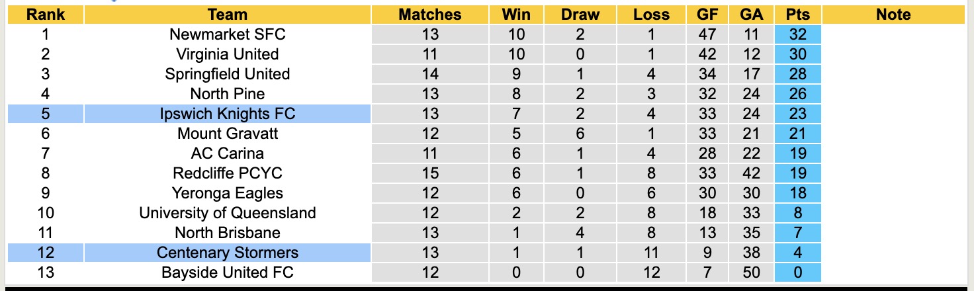Click Bayside United FC's 0 points cell
This screenshot has width=974, height=291.
click(797, 272)
